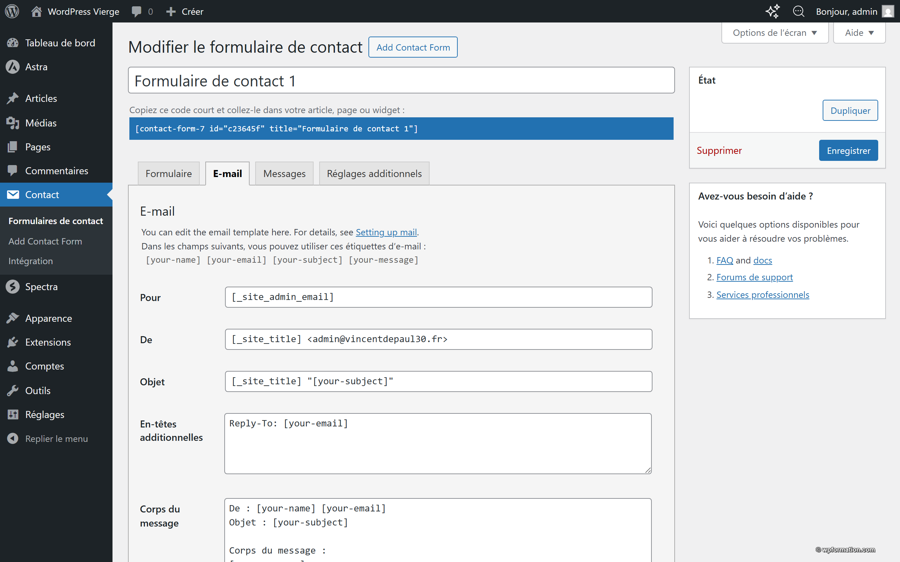This screenshot has height=562, width=900.
Task: Click the home icon beside WordPress Vierge
Action: pos(36,11)
